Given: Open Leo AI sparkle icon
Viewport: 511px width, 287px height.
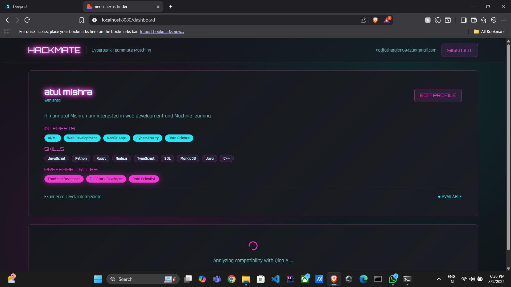Looking at the screenshot, I should (484, 20).
